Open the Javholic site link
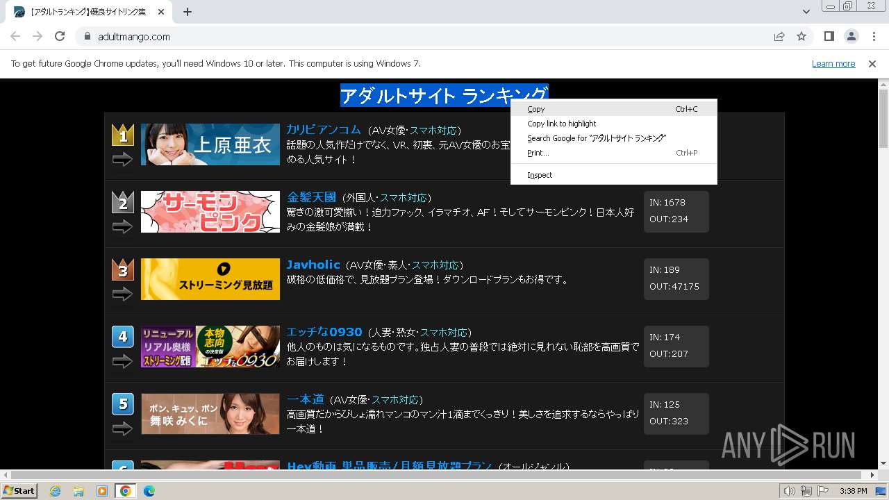 pyautogui.click(x=313, y=265)
